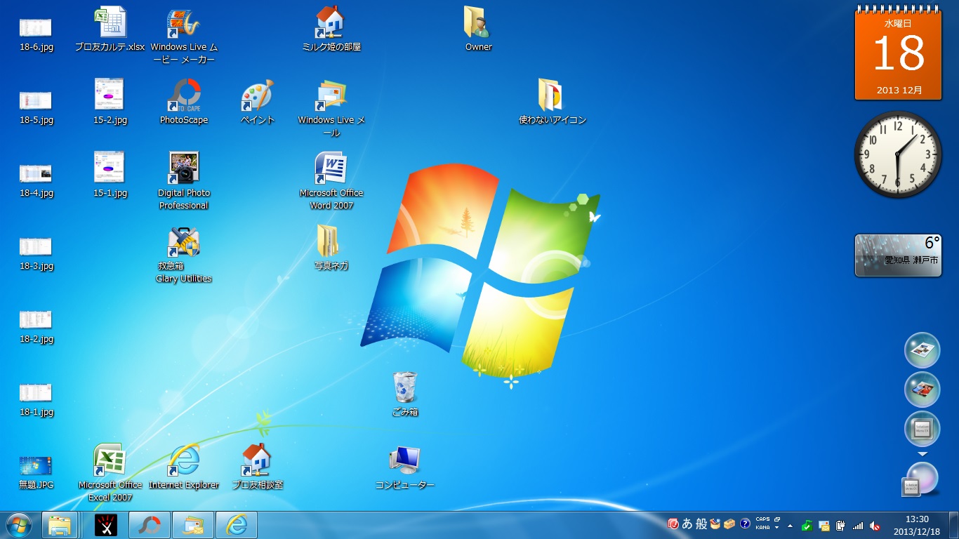This screenshot has width=959, height=539.
Task: Launch Microsoft Office Excel 2007
Action: point(110,473)
